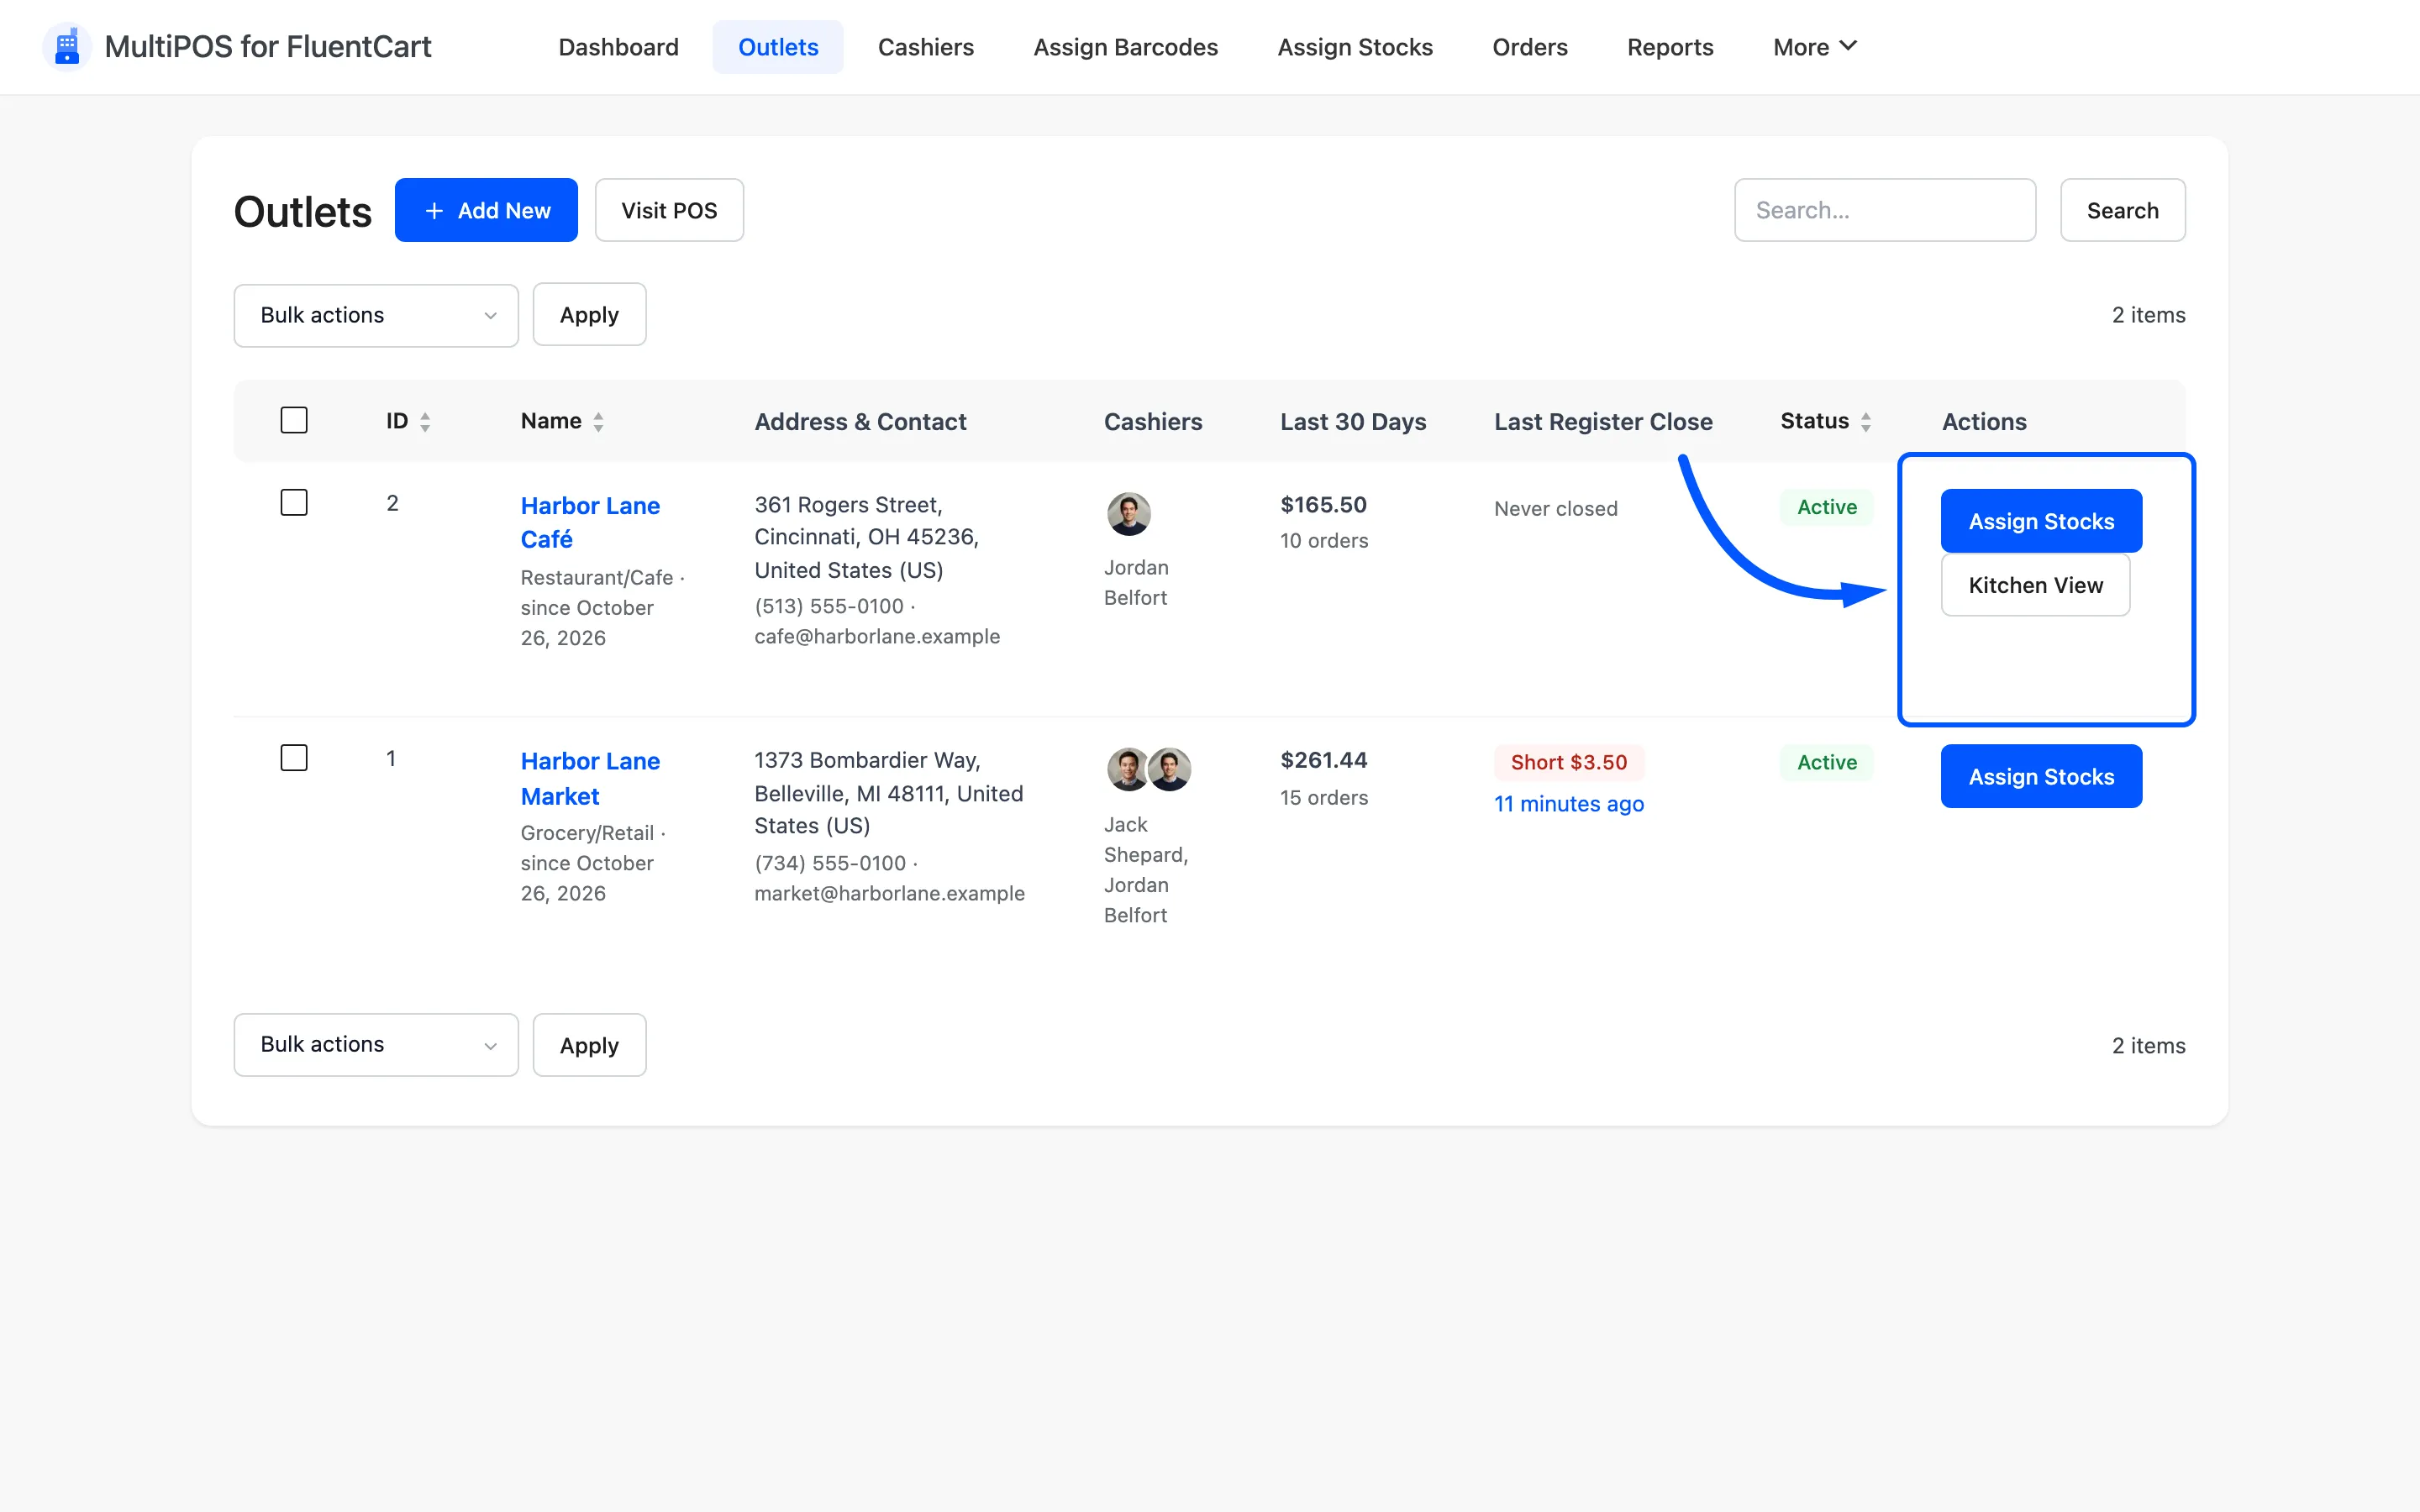The width and height of the screenshot is (2420, 1512).
Task: Click Assign Stocks button for Harbor Lane Market
Action: 2041,776
